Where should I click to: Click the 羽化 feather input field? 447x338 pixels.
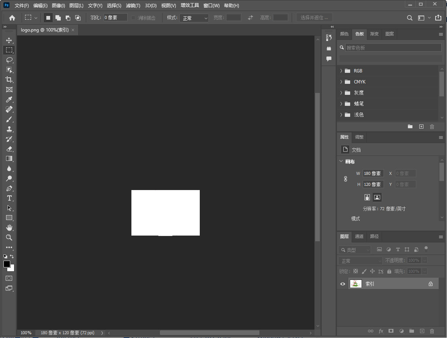tap(115, 18)
